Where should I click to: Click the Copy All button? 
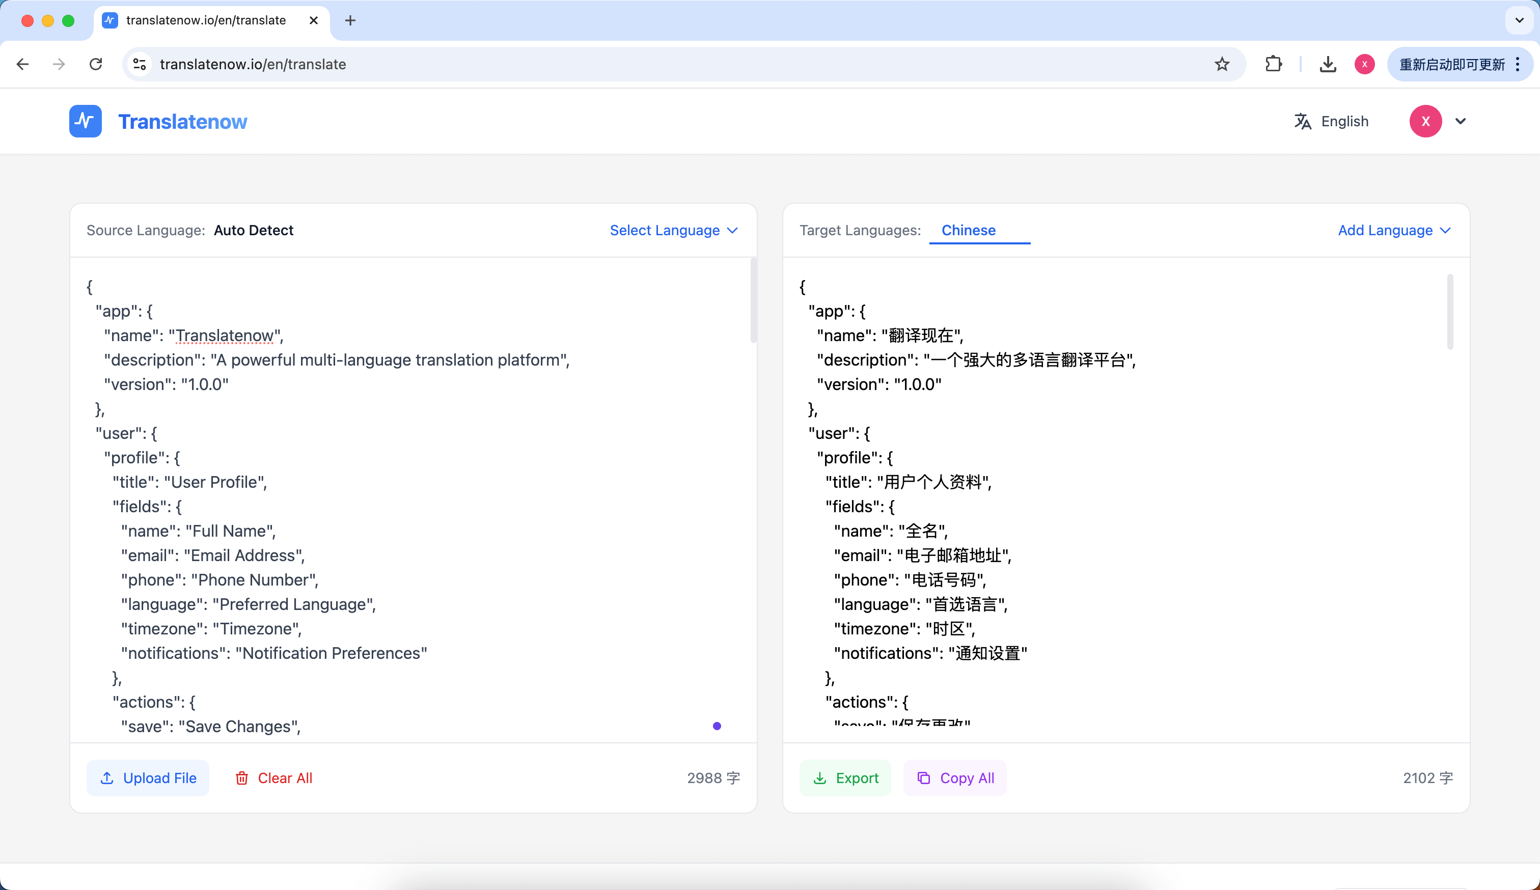[955, 777]
